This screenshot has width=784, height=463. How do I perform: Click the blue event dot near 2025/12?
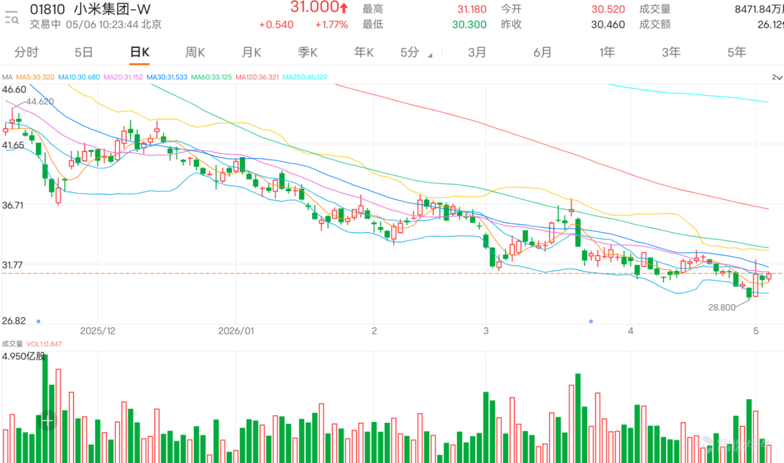[38, 321]
